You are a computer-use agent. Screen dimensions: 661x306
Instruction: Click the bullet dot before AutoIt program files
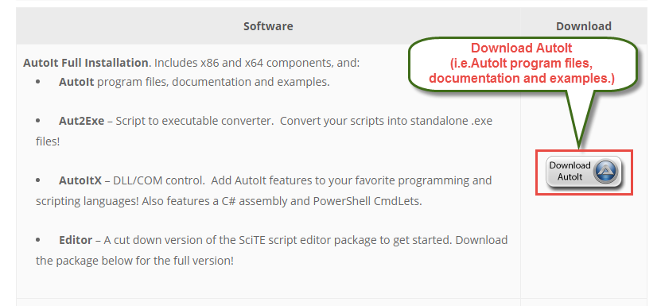point(38,82)
